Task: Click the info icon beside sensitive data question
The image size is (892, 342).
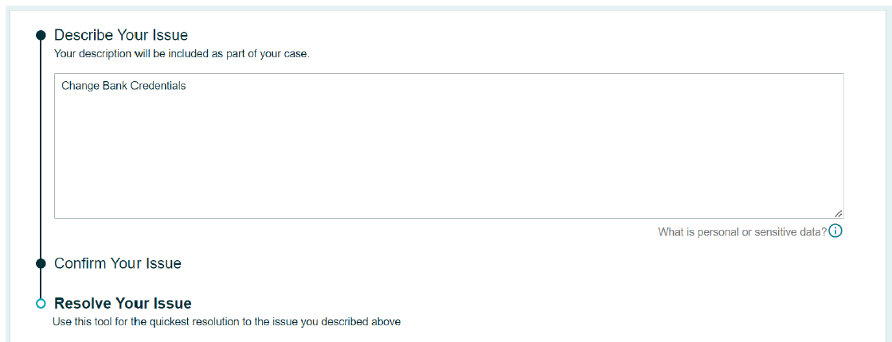Action: [x=835, y=231]
